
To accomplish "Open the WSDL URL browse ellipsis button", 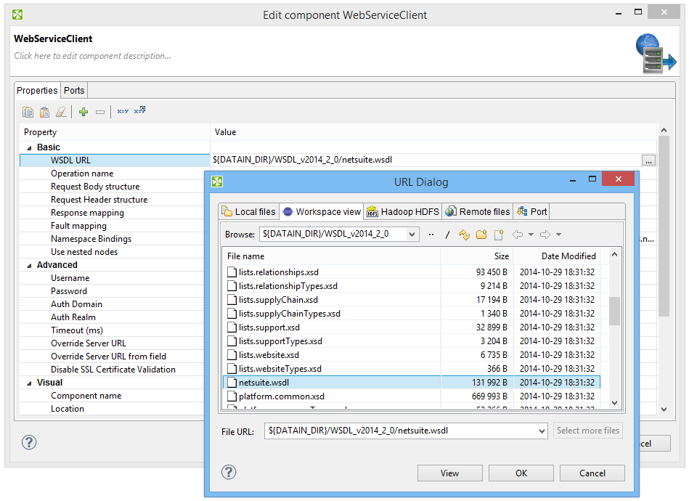I will tap(648, 160).
